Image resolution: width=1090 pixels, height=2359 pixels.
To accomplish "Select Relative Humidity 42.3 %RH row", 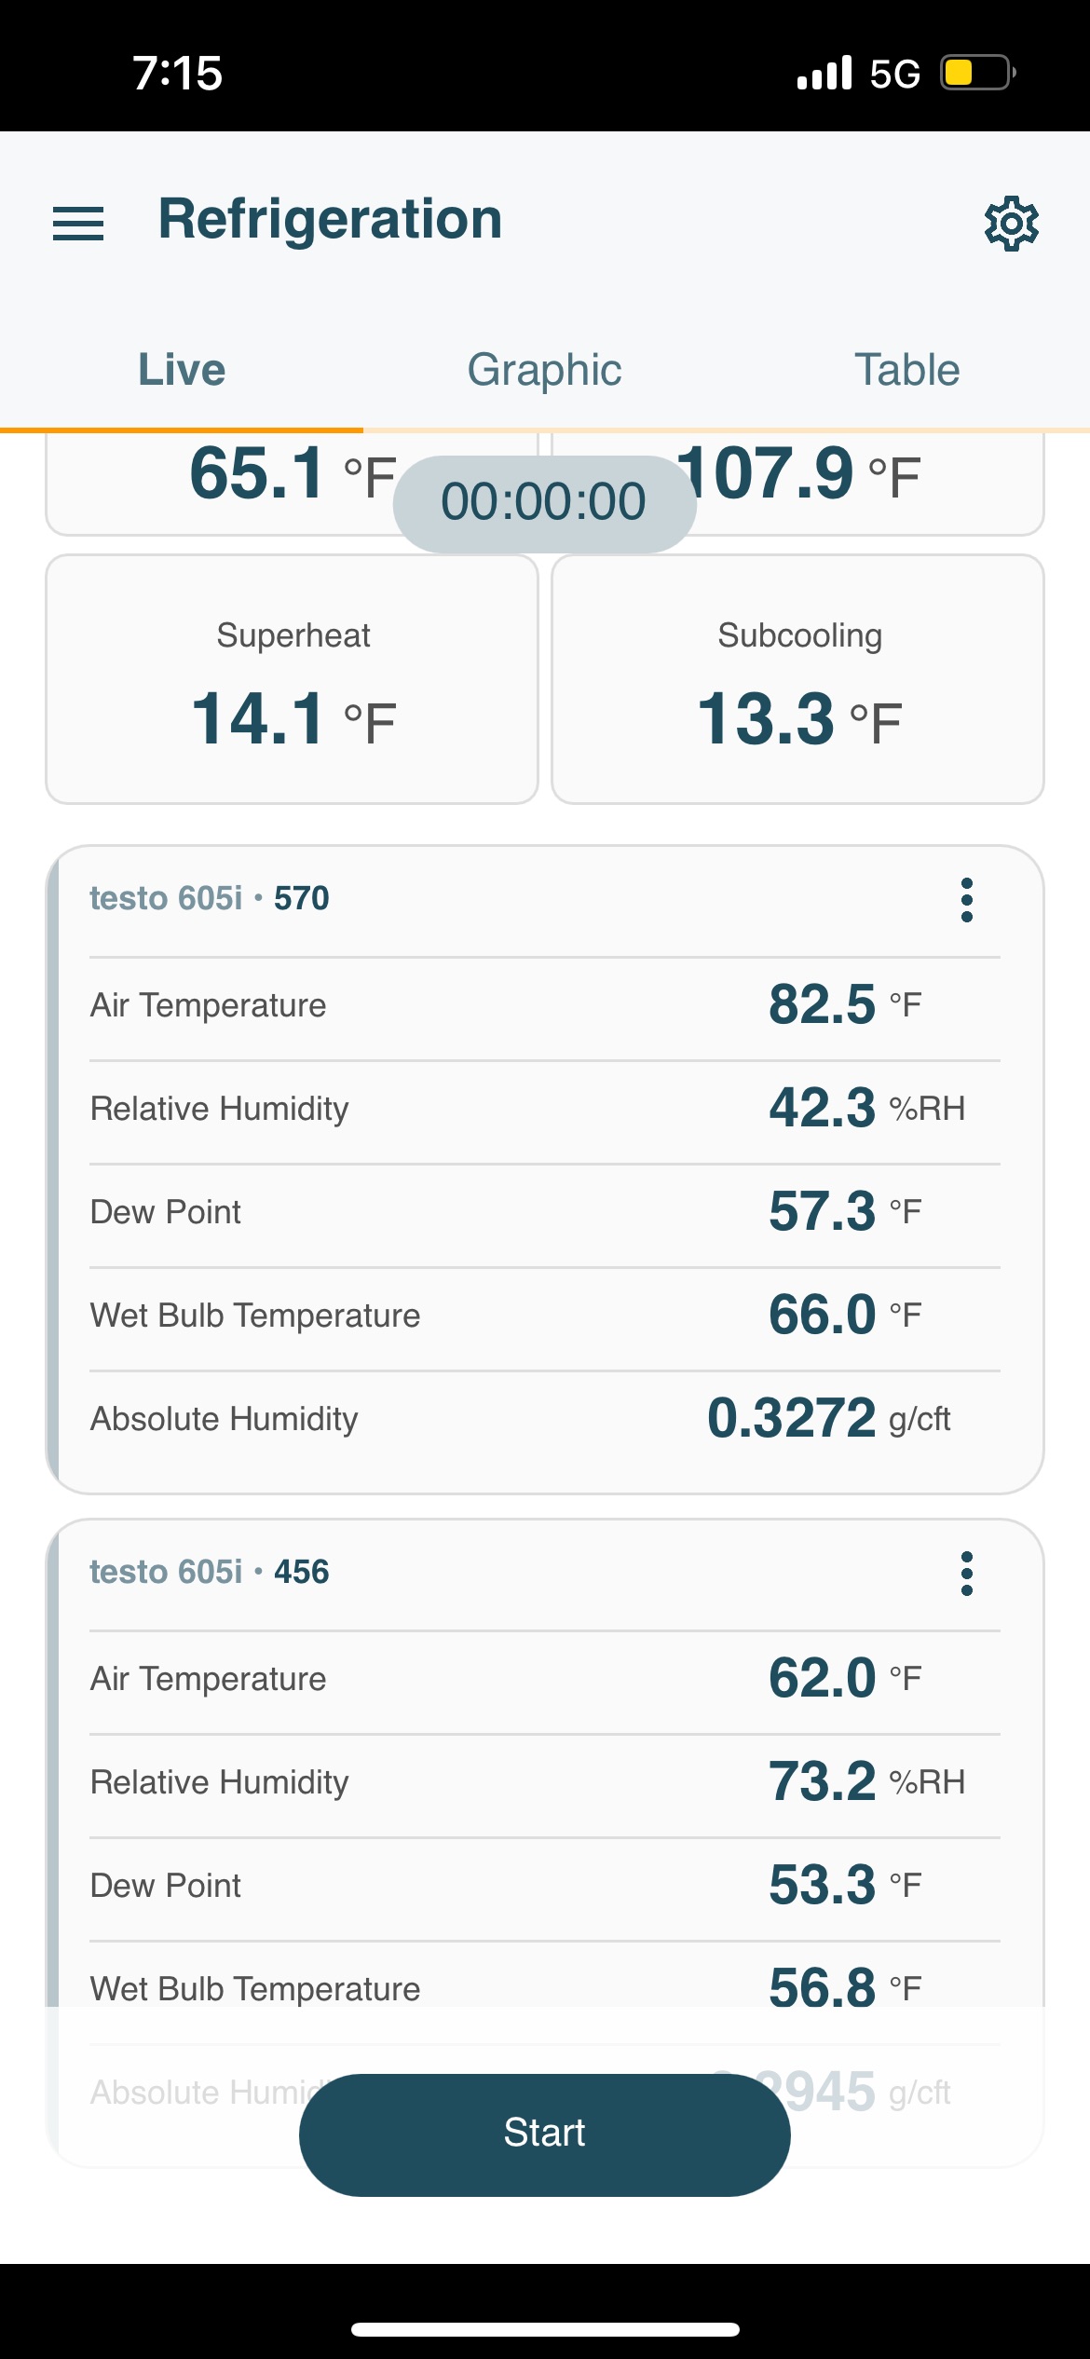I will click(x=545, y=1110).
